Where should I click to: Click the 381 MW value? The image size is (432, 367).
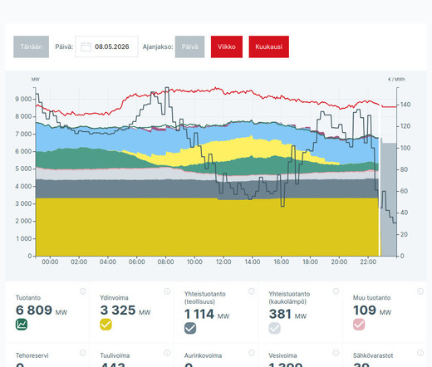coord(287,314)
